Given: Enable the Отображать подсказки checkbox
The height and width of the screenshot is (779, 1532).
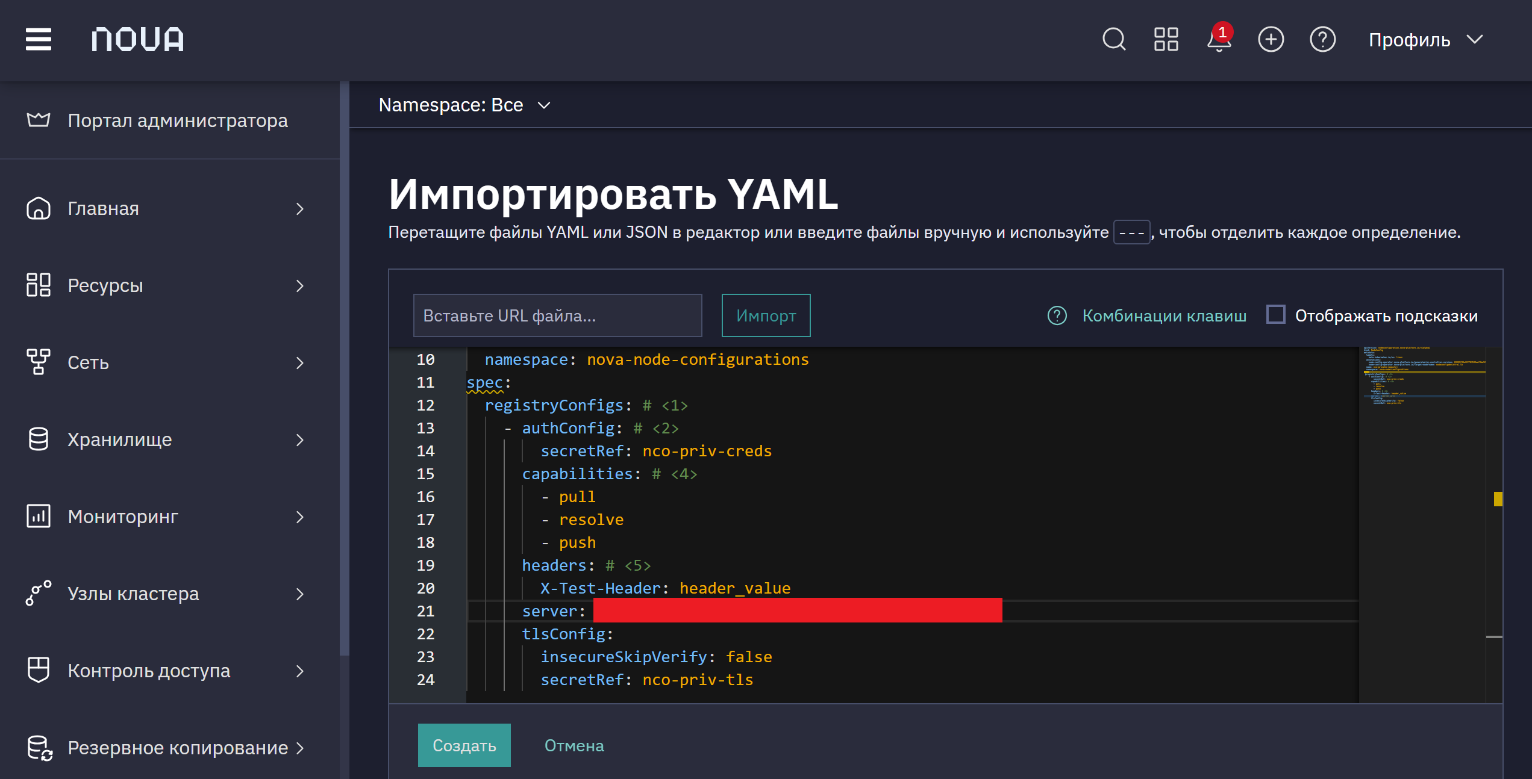Looking at the screenshot, I should coord(1276,315).
